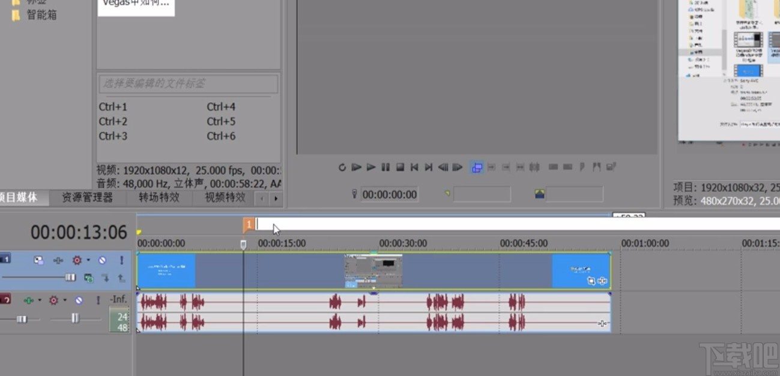
Task: Expand the automation dropdown on audio track 2
Action: click(65, 300)
